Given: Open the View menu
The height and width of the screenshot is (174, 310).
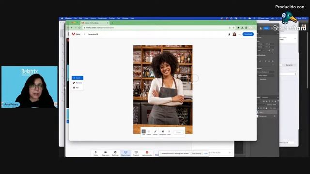Looking at the screenshot, I should 86,18.
